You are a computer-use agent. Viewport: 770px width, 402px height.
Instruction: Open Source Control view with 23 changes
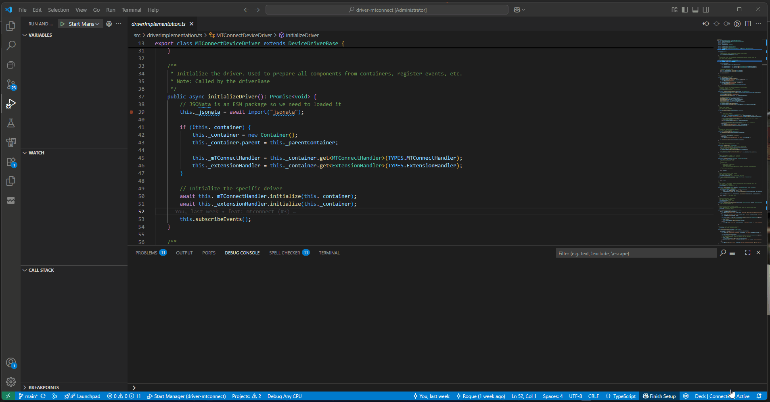[11, 84]
